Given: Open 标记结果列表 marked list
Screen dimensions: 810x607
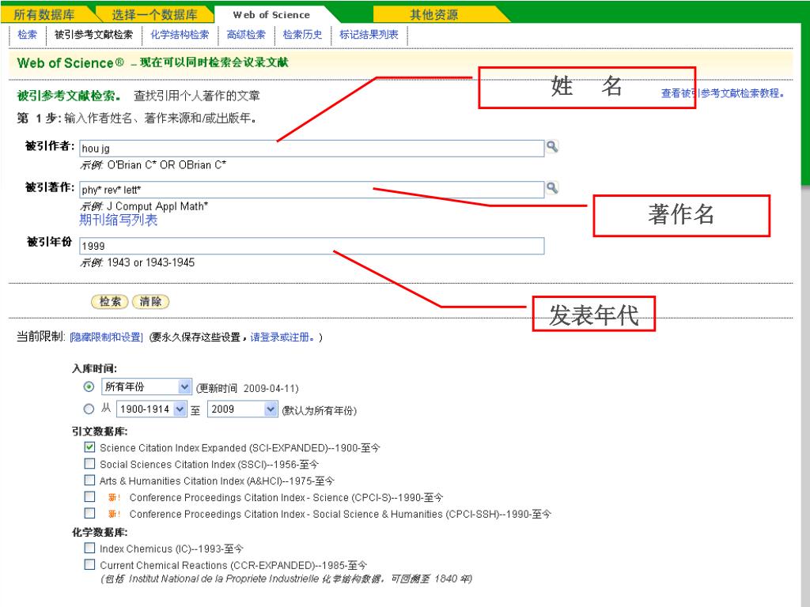Looking at the screenshot, I should point(369,35).
